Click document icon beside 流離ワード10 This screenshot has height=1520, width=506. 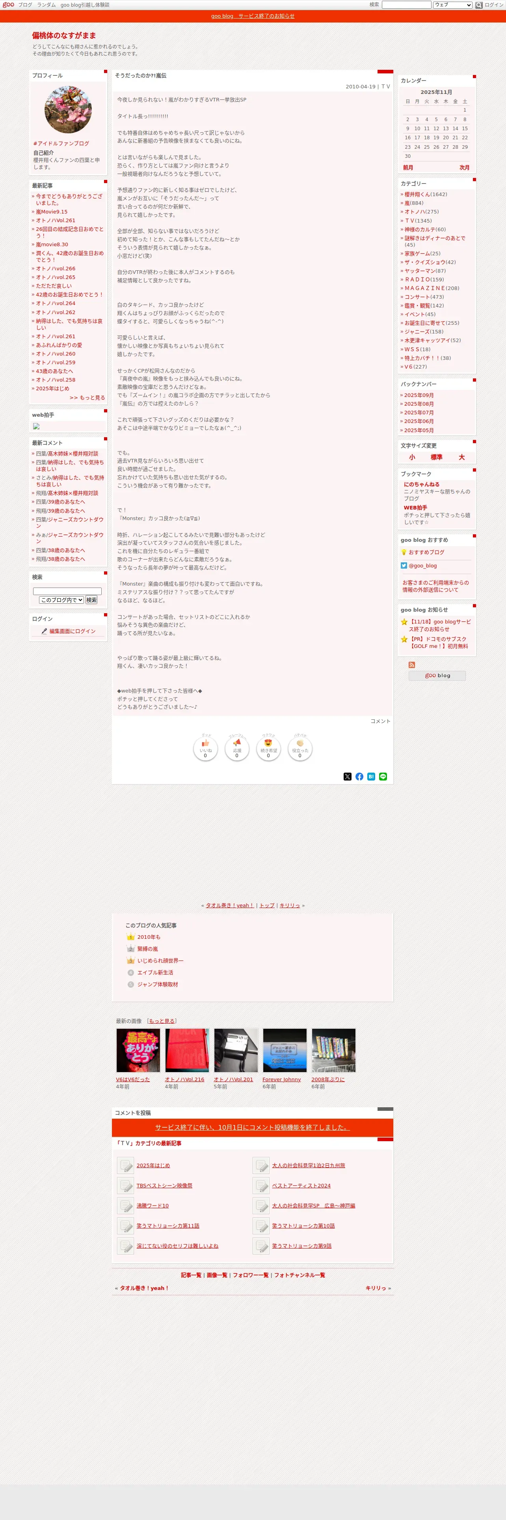tap(125, 1206)
